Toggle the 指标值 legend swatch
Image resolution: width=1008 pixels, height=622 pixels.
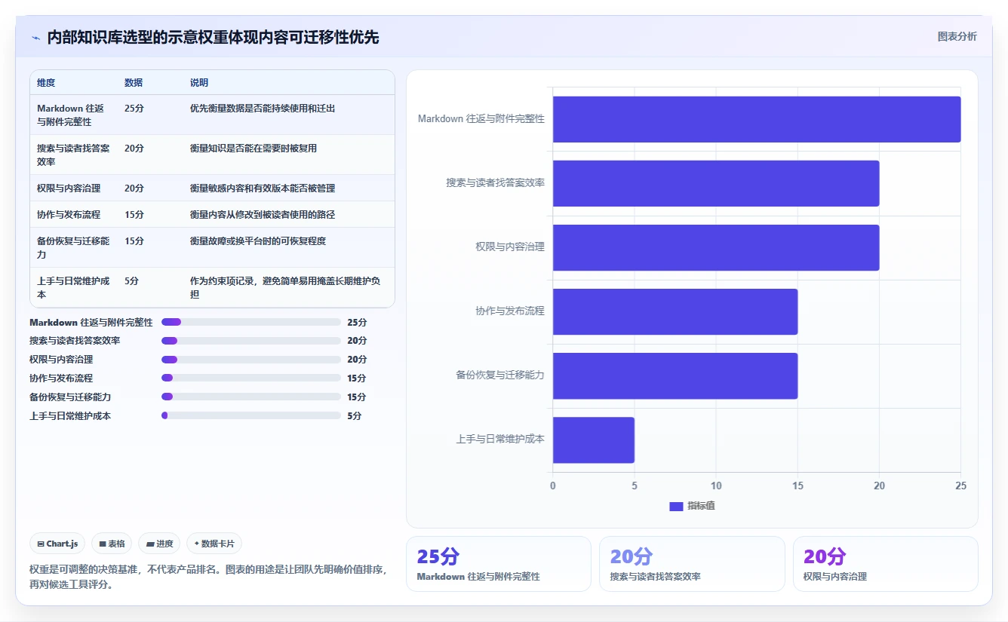[x=676, y=506]
